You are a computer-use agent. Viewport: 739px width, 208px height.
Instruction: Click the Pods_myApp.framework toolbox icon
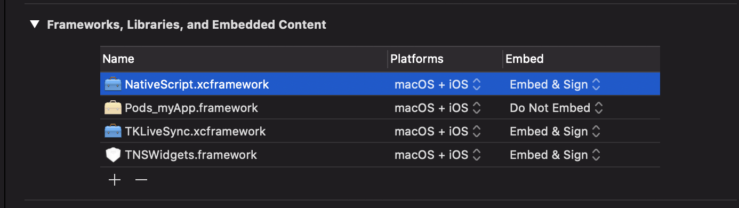113,108
